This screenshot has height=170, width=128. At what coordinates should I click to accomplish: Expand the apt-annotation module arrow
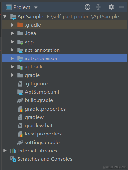[x=12, y=50]
